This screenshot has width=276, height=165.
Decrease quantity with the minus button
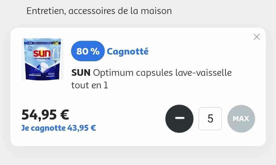coord(179,119)
